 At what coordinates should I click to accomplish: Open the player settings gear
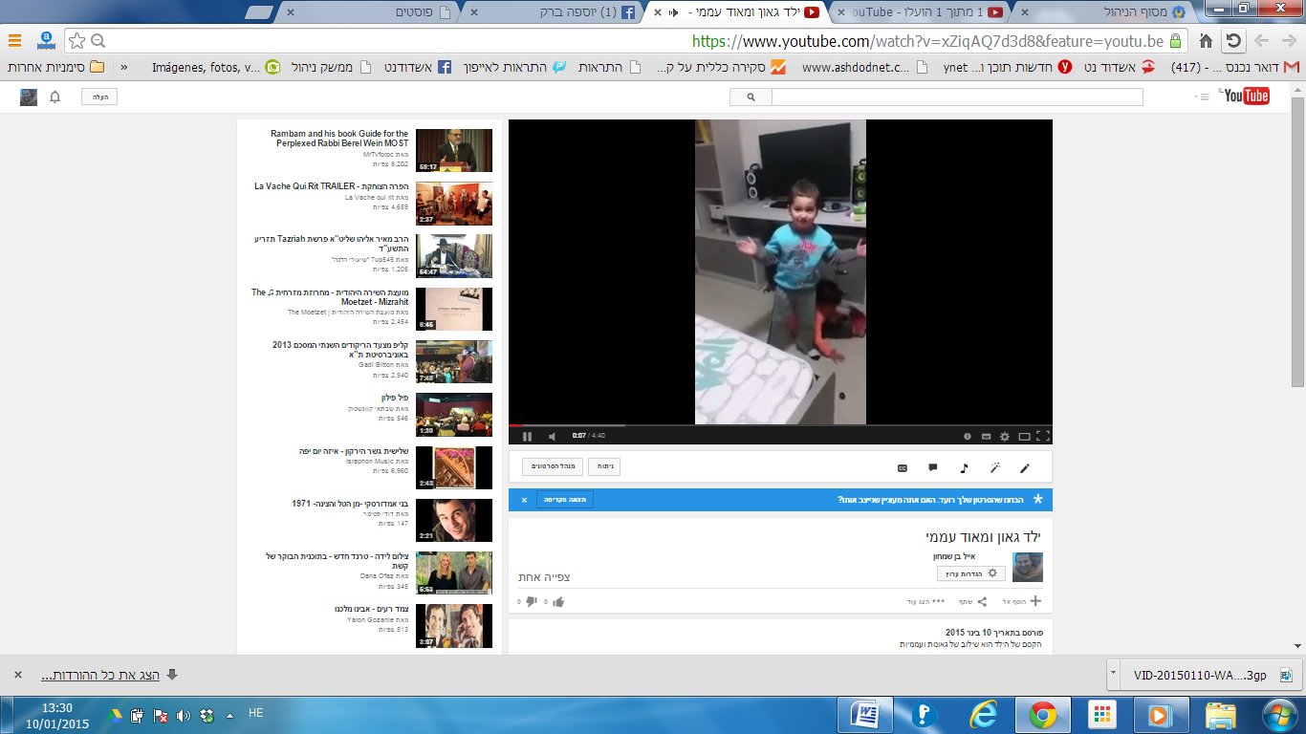click(x=1004, y=437)
